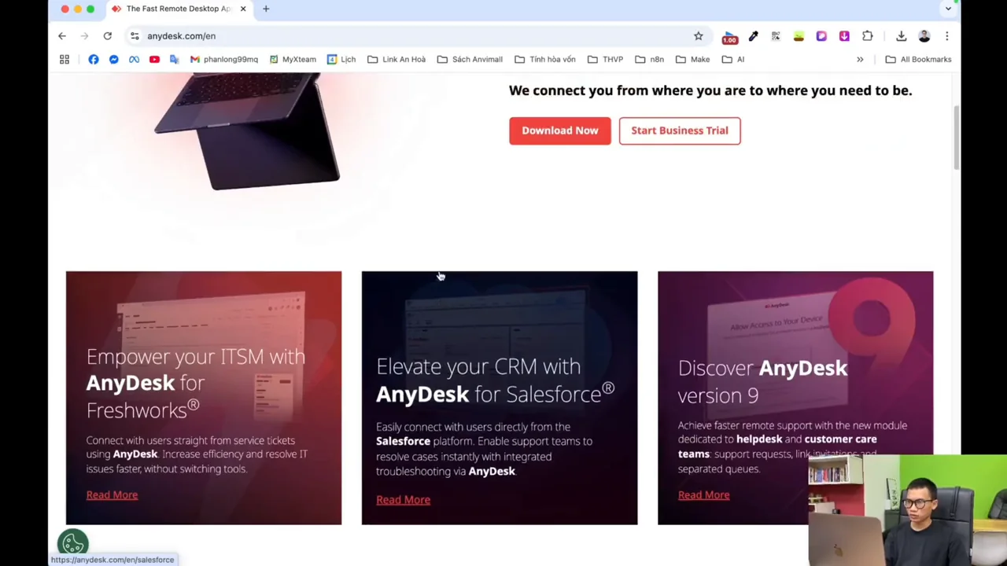Bookmark this page with the star icon
Image resolution: width=1007 pixels, height=566 pixels.
(699, 36)
